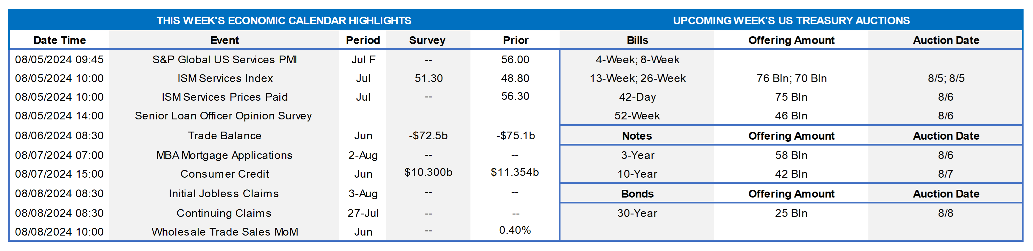This screenshot has height=251, width=1033.
Task: Select the 30-Year bond auction date 8/8
Action: pos(945,213)
